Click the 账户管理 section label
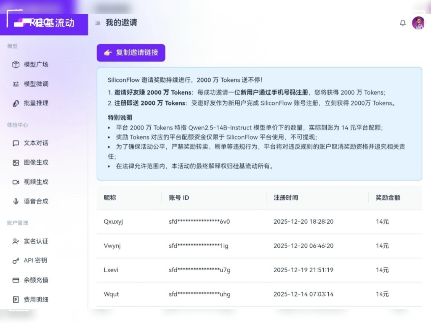The height and width of the screenshot is (323, 431). [18, 223]
